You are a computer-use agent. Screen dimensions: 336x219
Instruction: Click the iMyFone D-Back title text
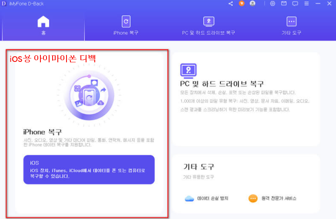point(27,3)
